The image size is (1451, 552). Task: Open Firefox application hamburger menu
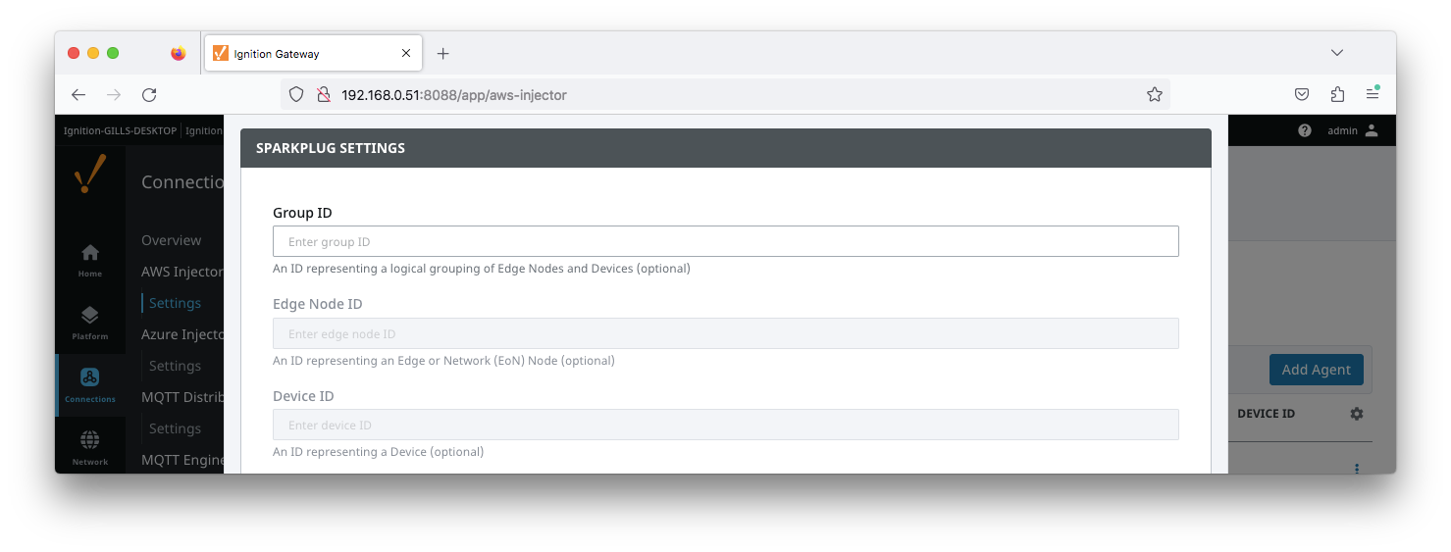pos(1373,95)
